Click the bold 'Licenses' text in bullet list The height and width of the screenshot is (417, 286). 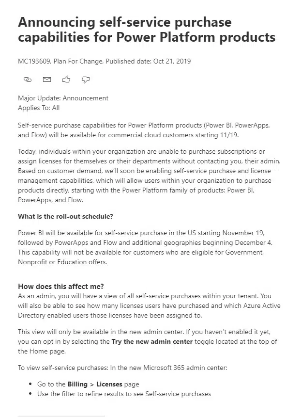[x=109, y=385]
